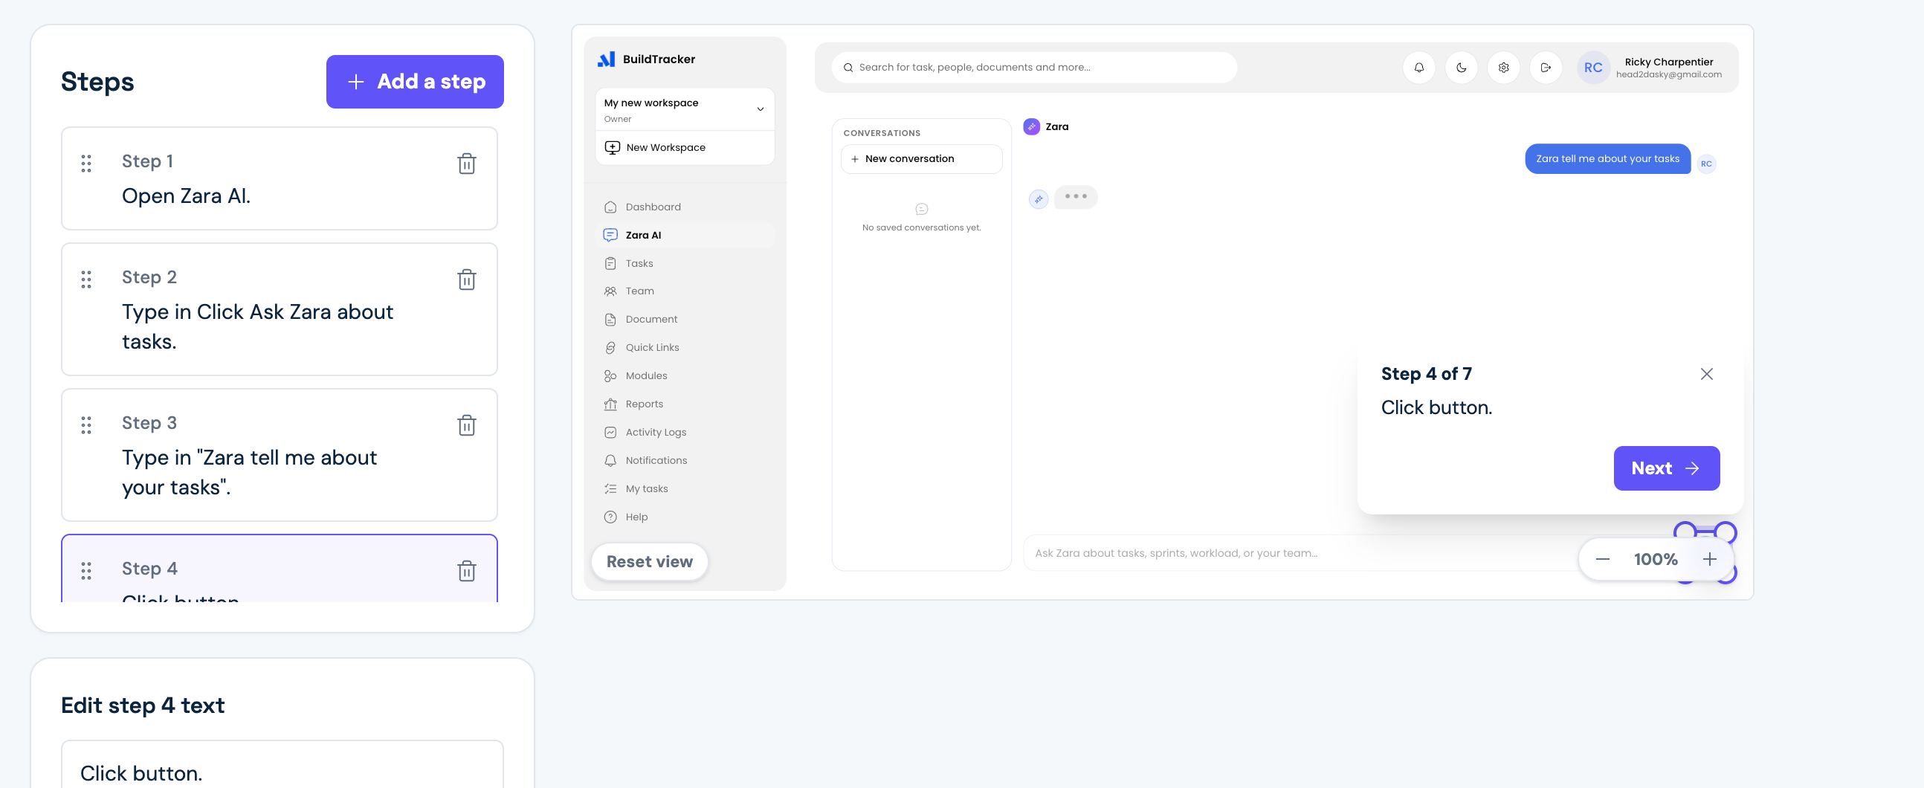This screenshot has width=1924, height=788.
Task: Open settings with the gear icon
Action: (1503, 67)
